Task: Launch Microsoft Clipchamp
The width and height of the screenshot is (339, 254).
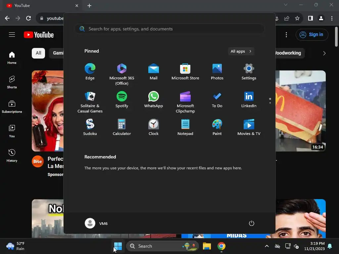Action: (185, 102)
